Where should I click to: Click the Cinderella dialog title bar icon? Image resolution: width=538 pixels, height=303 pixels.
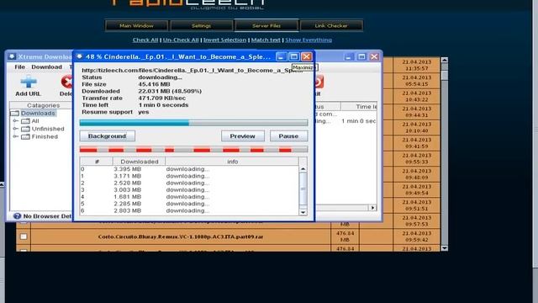[x=79, y=56]
